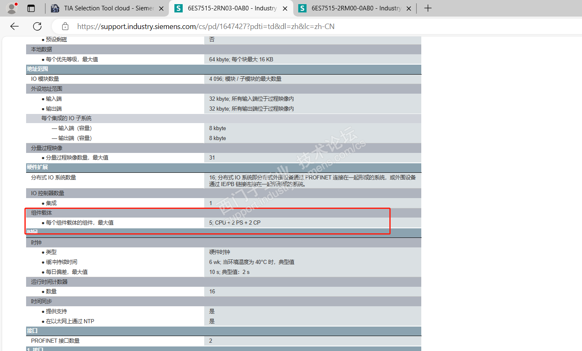Click the 预设剩磁 label

pyautogui.click(x=56, y=40)
